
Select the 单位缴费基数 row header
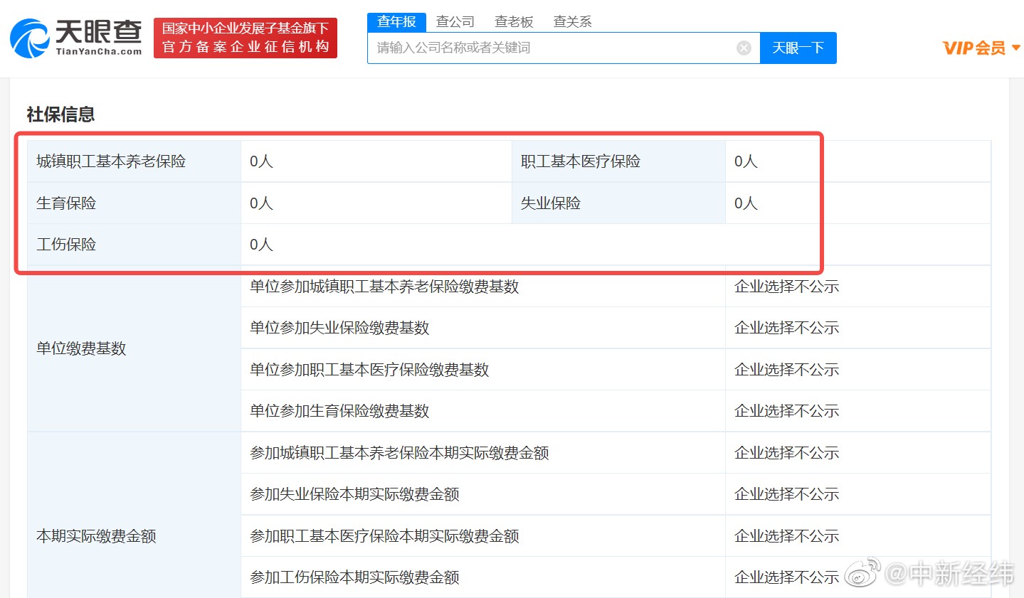81,348
